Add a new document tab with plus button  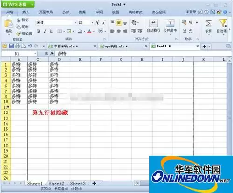204,46
